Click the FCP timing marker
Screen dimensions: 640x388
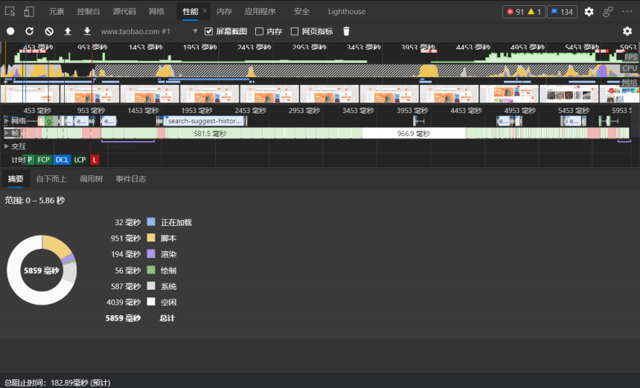[44, 160]
